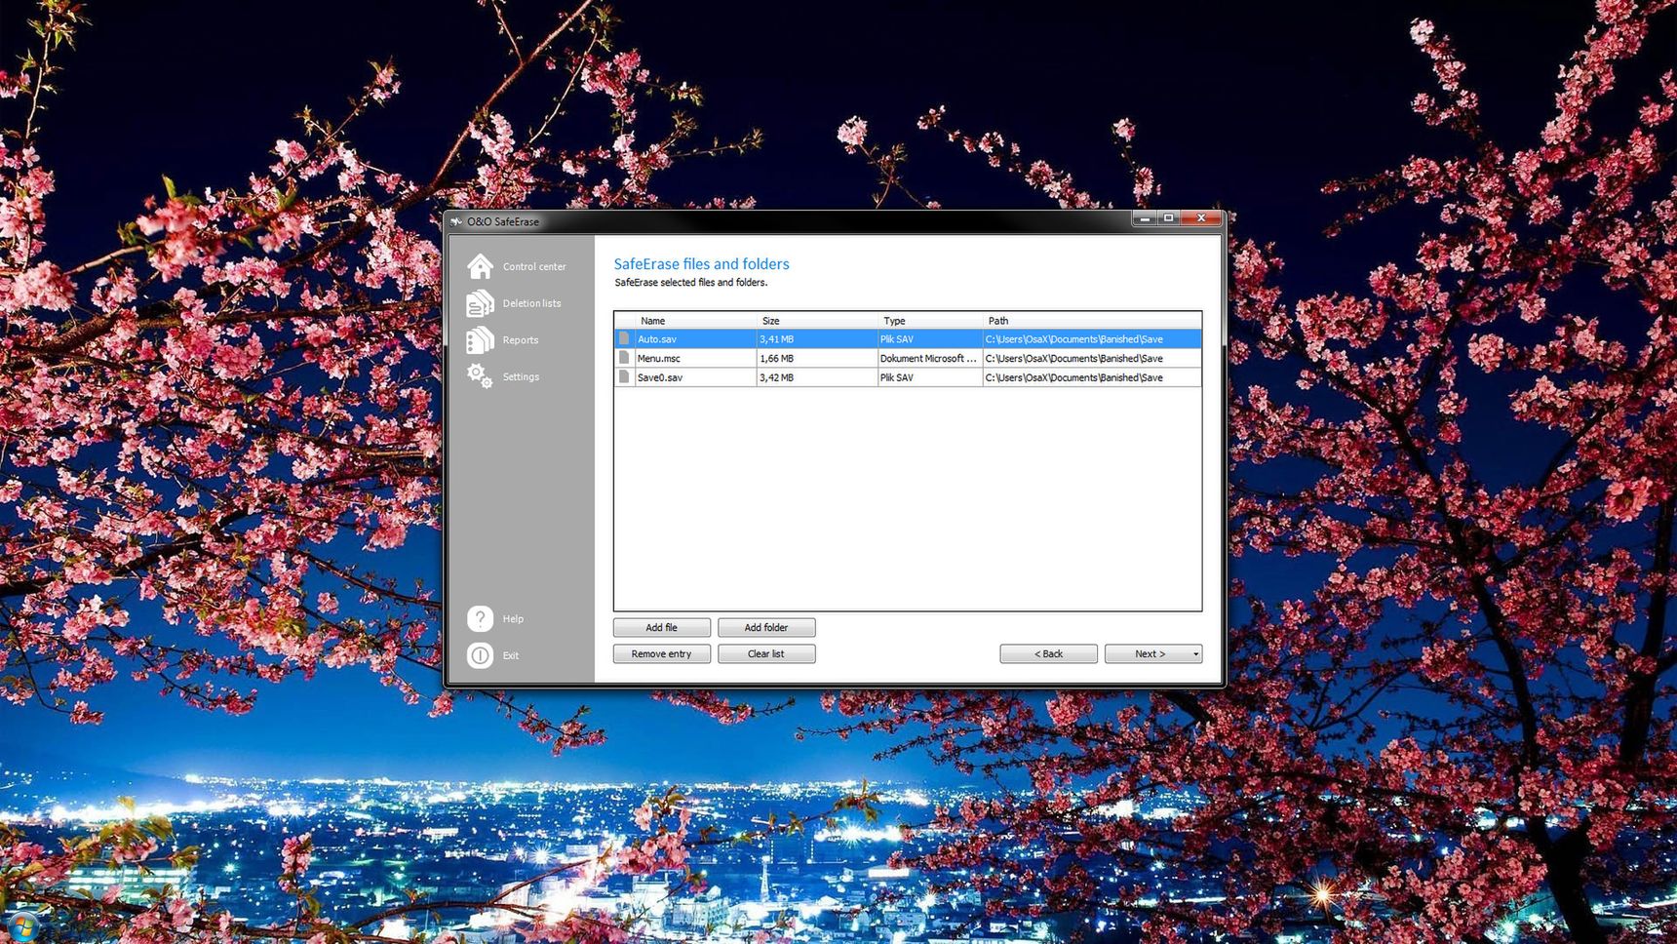Image resolution: width=1677 pixels, height=944 pixels.
Task: Go to Control center label
Action: coord(534,267)
